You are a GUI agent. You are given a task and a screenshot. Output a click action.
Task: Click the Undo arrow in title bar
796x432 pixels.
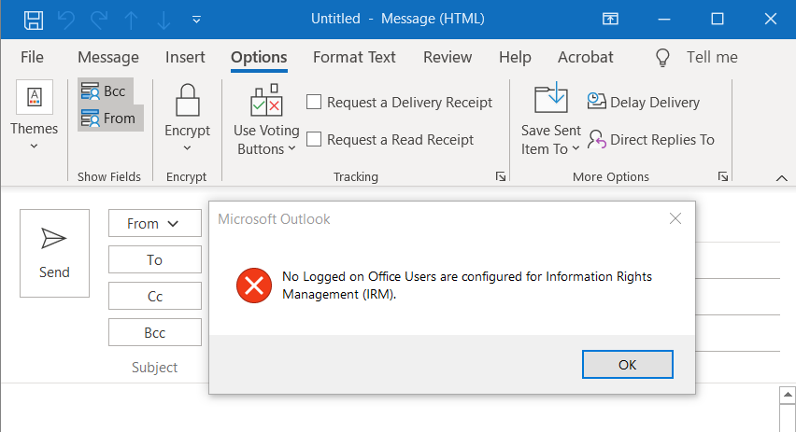pyautogui.click(x=66, y=20)
